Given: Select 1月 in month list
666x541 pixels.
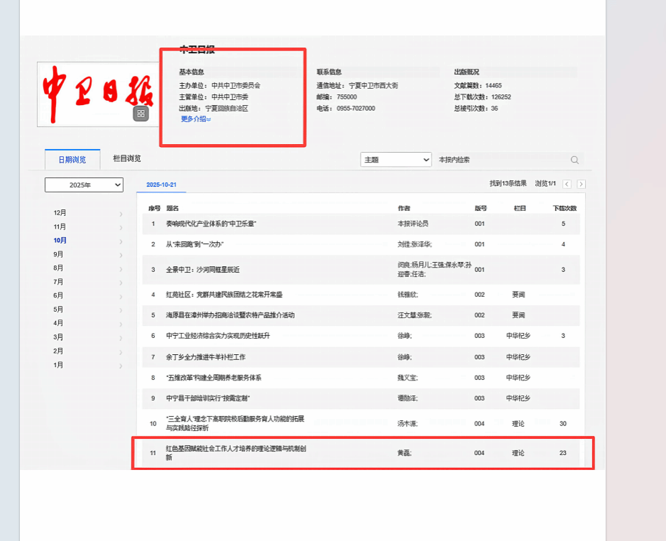Looking at the screenshot, I should 58,365.
